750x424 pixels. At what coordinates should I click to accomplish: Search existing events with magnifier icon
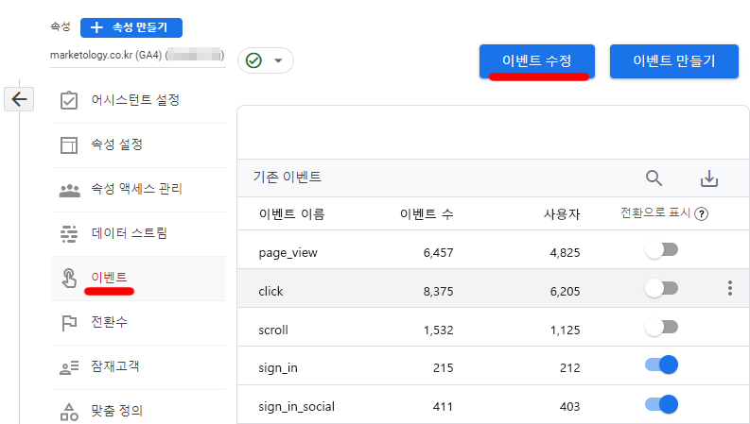[x=654, y=178]
